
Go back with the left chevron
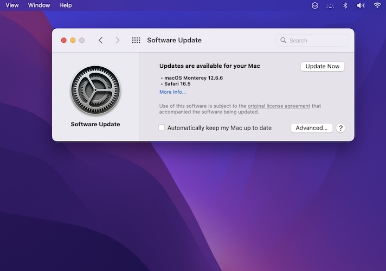coord(100,40)
